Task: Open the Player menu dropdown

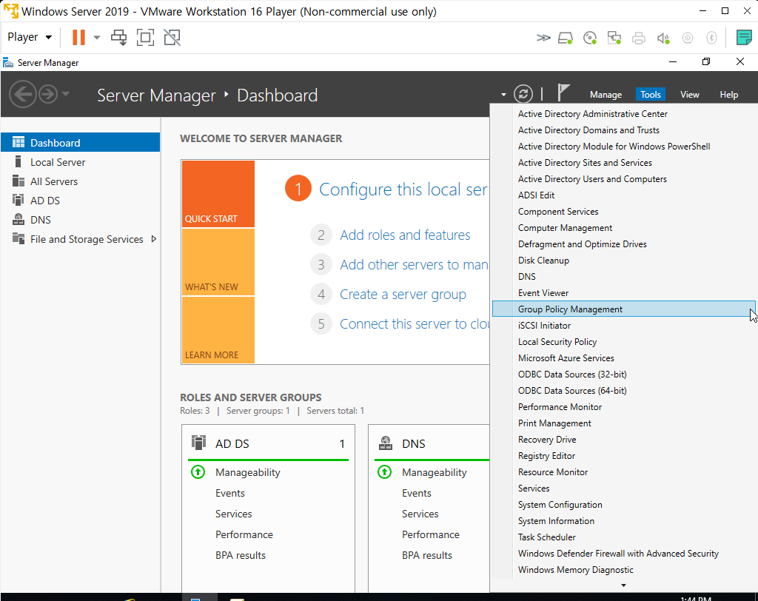Action: (x=29, y=37)
